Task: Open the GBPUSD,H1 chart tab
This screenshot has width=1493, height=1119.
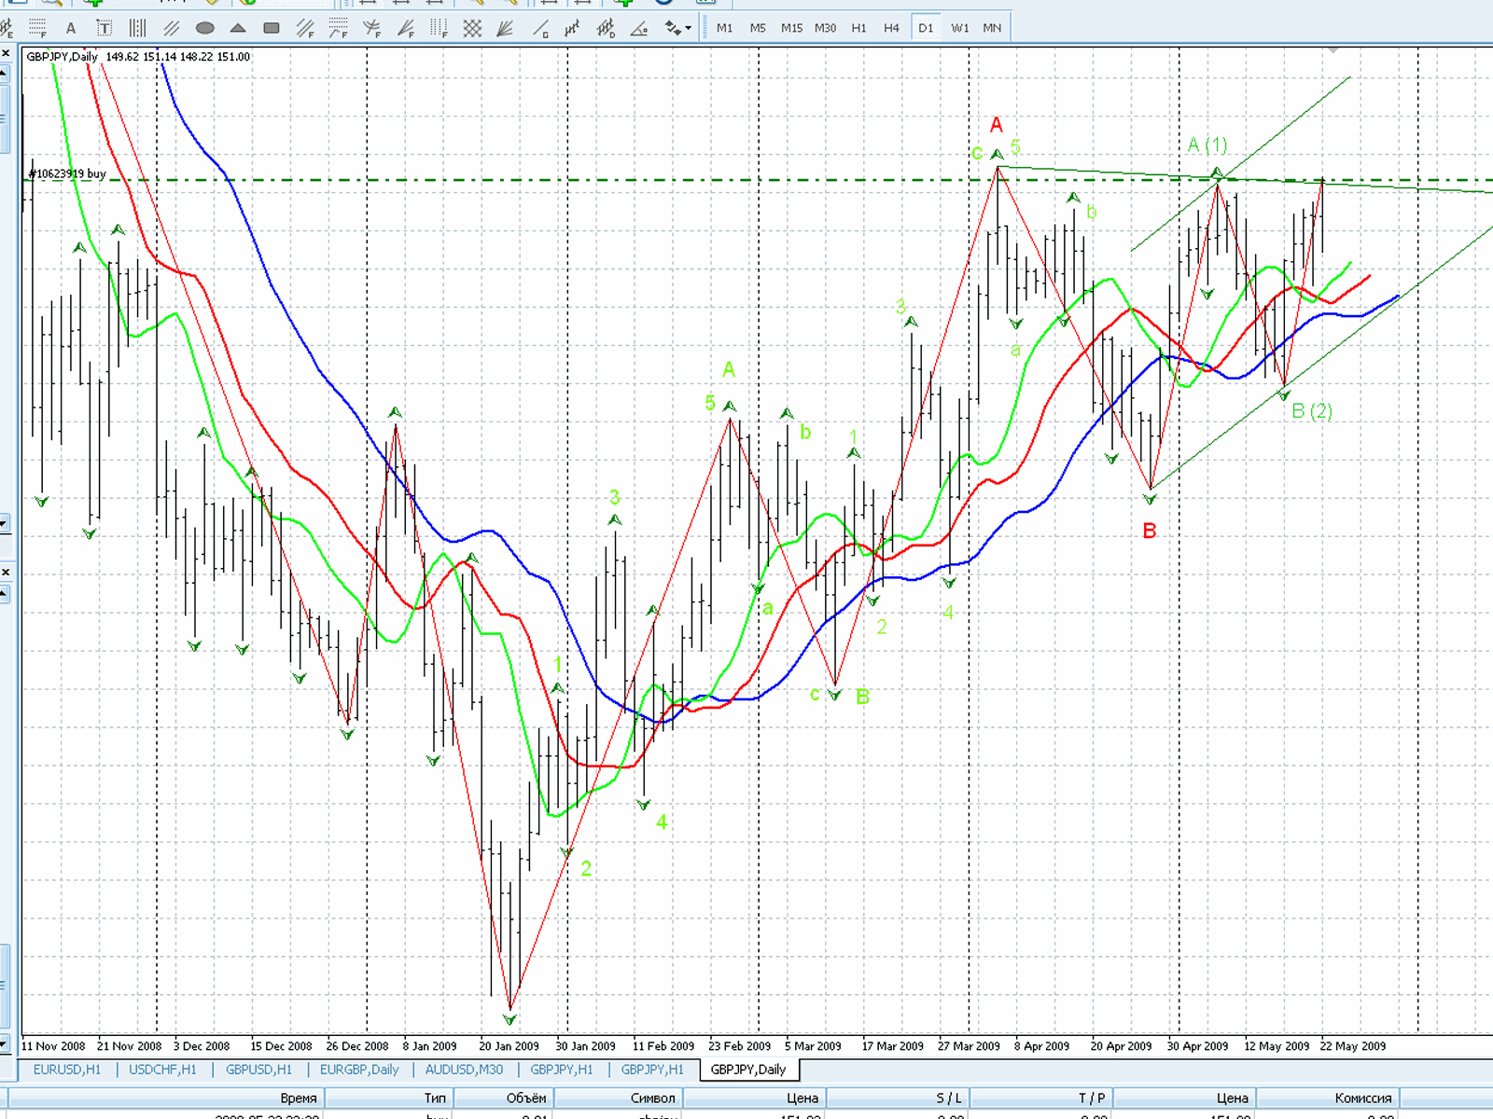Action: coord(258,1070)
